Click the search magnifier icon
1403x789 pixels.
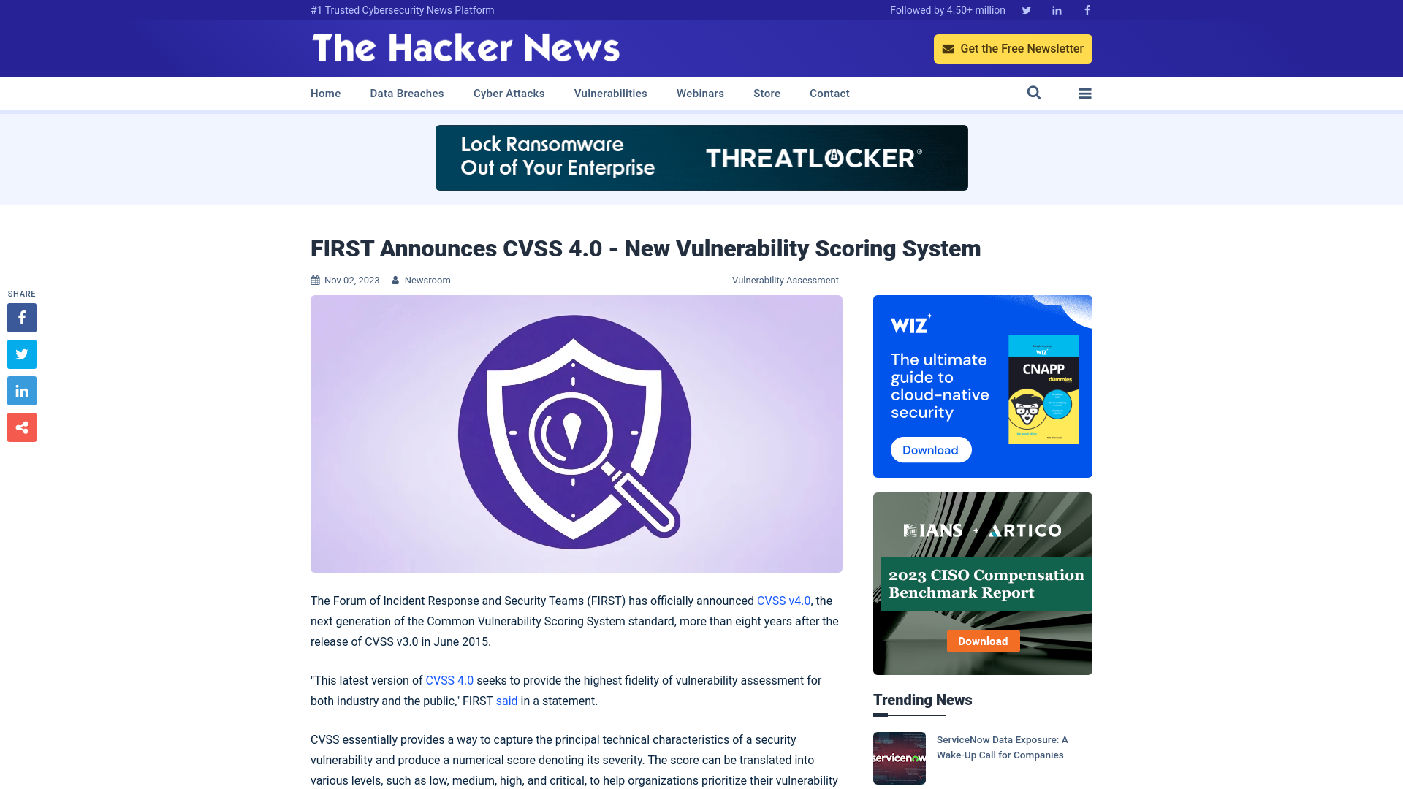tap(1034, 93)
